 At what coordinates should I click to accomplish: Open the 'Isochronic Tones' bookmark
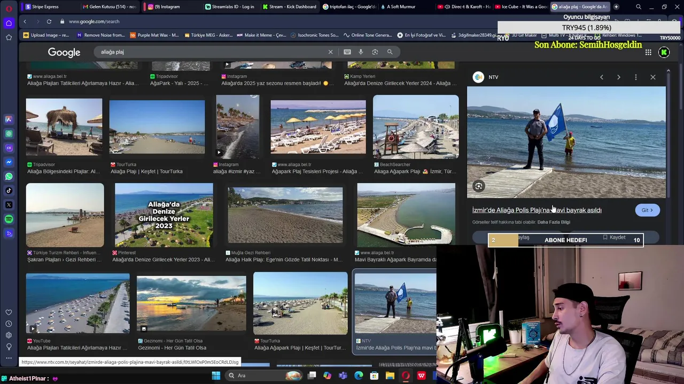[x=315, y=35]
